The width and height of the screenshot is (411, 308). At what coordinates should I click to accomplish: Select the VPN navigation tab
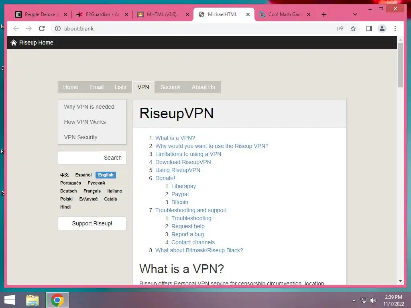tap(143, 87)
